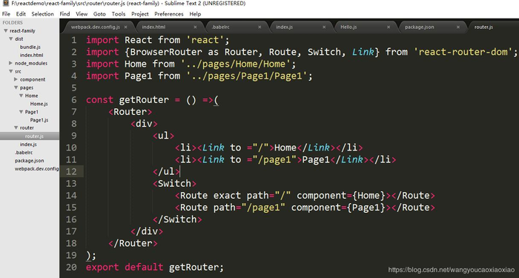
Task: Expand the component folder arrow
Action: tap(16, 79)
